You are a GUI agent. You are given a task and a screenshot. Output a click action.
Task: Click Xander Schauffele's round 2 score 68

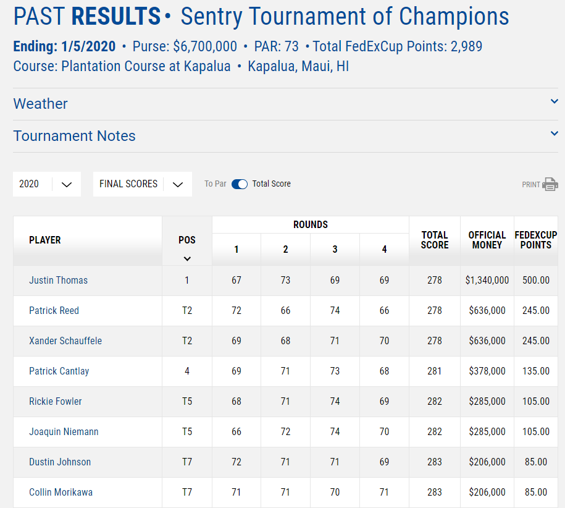tap(285, 341)
